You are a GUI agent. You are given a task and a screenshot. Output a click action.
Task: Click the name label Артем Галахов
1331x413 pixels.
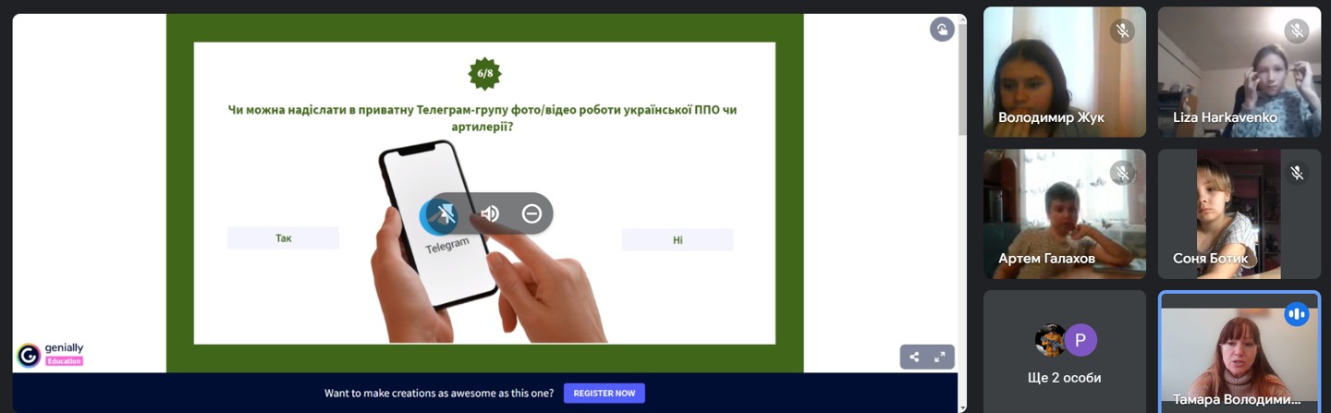coord(1046,259)
